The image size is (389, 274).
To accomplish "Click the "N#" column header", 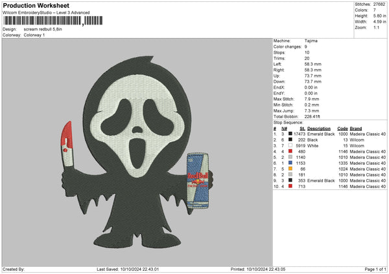I will [x=284, y=129].
